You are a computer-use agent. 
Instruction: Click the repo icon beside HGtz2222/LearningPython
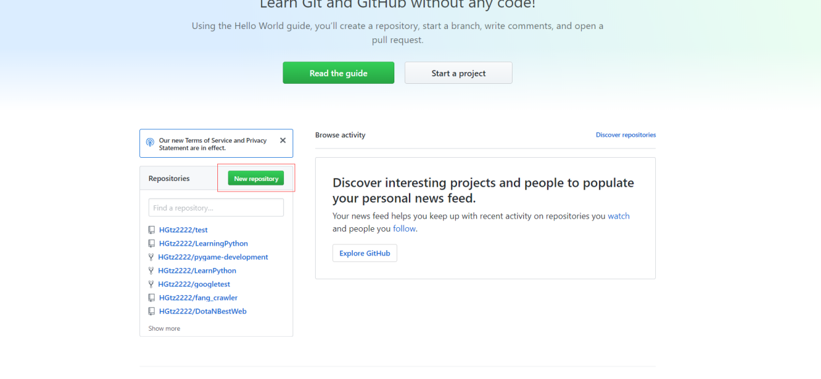pos(152,244)
